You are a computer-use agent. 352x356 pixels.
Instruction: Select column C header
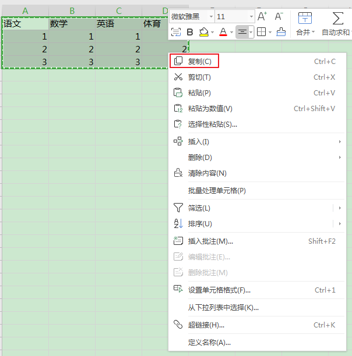point(119,10)
